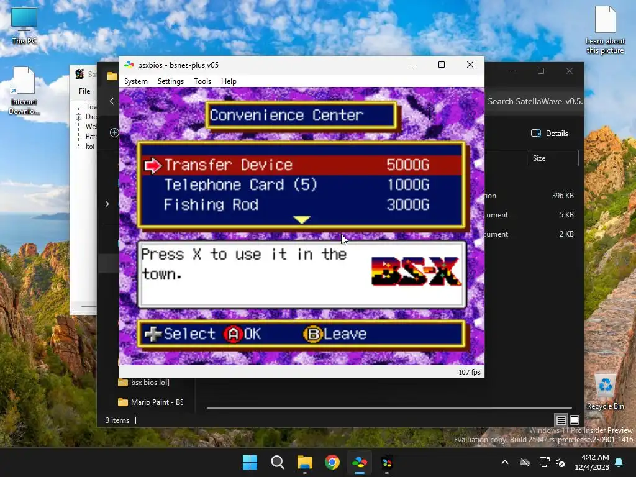636x477 pixels.
Task: Click the network tray icon
Action: 544,462
